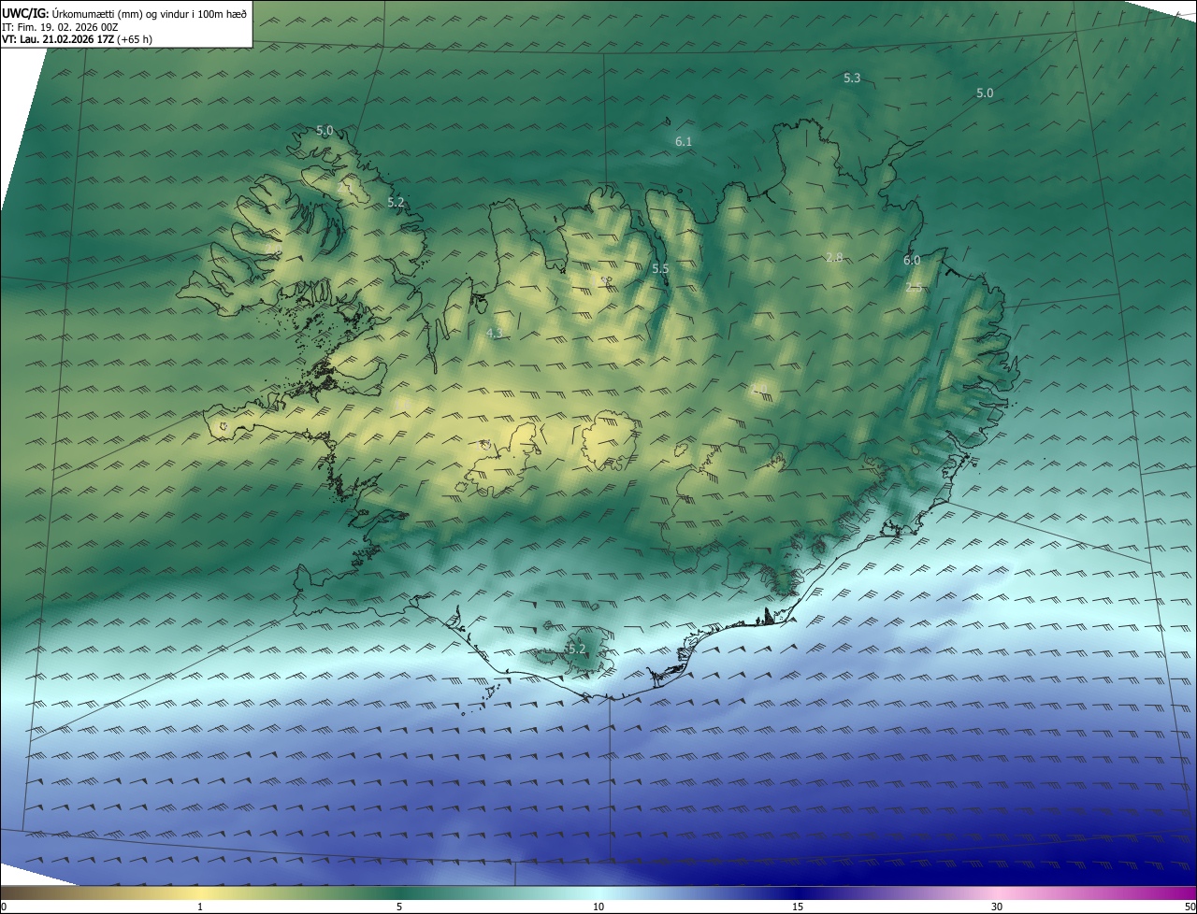Click the '50' tick on the color legend

click(x=1190, y=907)
